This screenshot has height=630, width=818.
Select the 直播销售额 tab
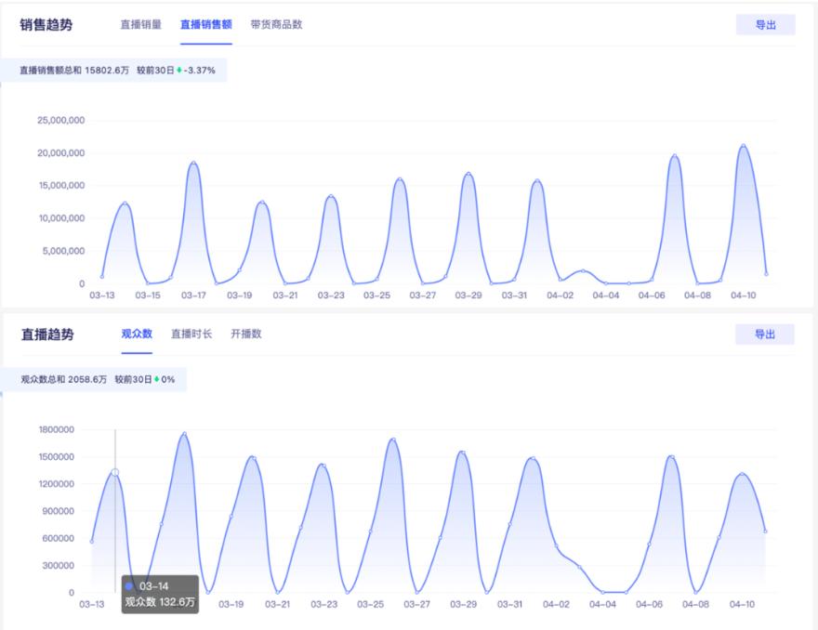pos(205,27)
